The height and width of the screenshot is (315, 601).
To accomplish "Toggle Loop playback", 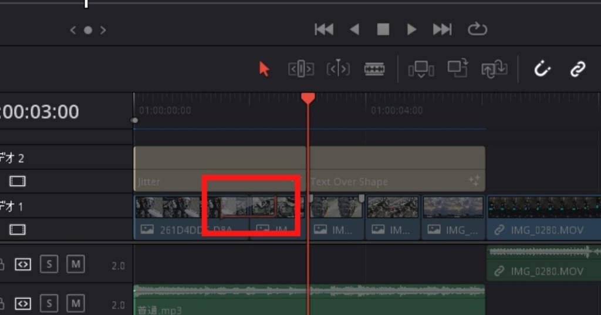I will coord(477,29).
